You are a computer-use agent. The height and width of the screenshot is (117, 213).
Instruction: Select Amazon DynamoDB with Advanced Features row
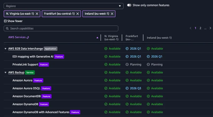(108, 112)
